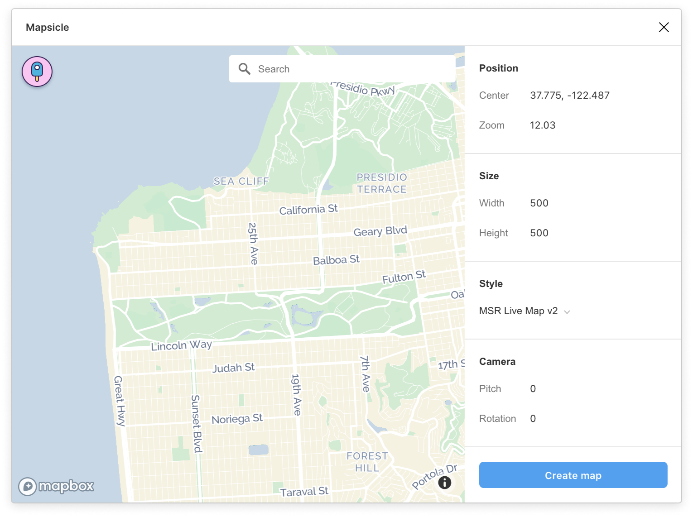Click Sea Cliff on the map
Image resolution: width=693 pixels, height=517 pixels.
tap(241, 181)
